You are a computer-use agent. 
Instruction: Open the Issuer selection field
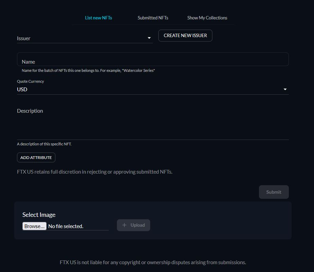coord(85,38)
